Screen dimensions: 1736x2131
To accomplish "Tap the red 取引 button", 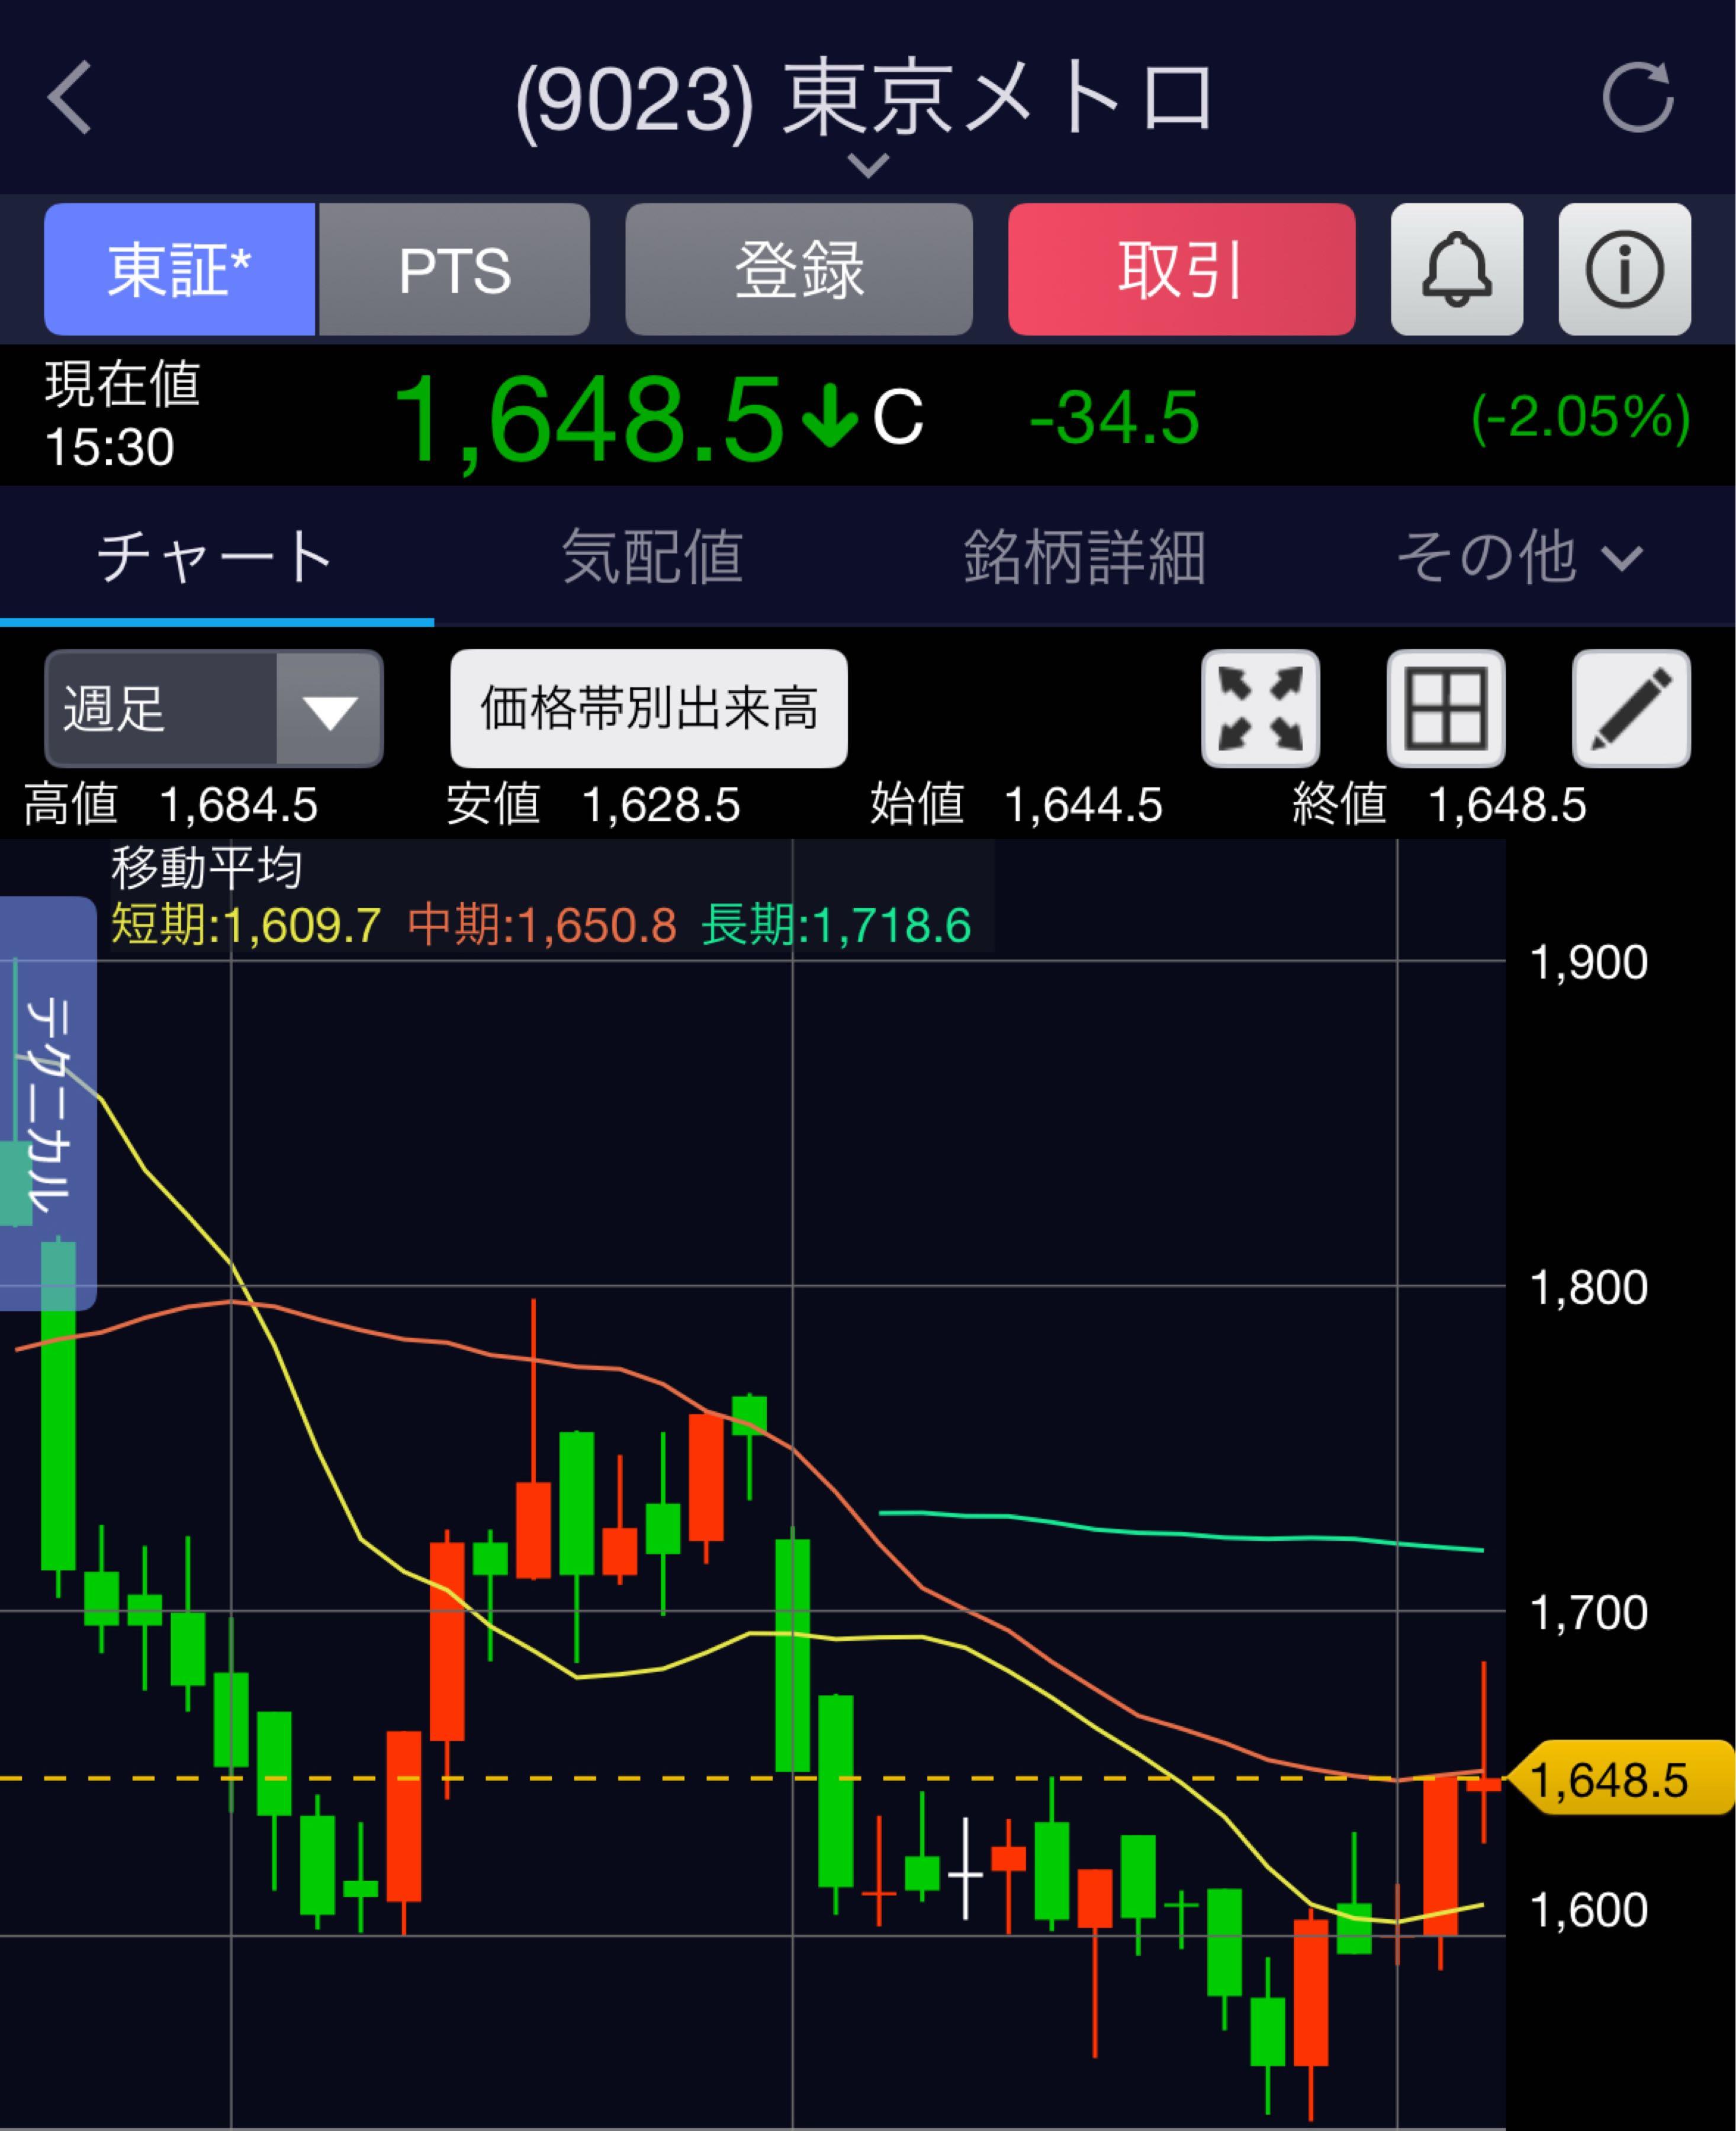I will tap(1181, 269).
